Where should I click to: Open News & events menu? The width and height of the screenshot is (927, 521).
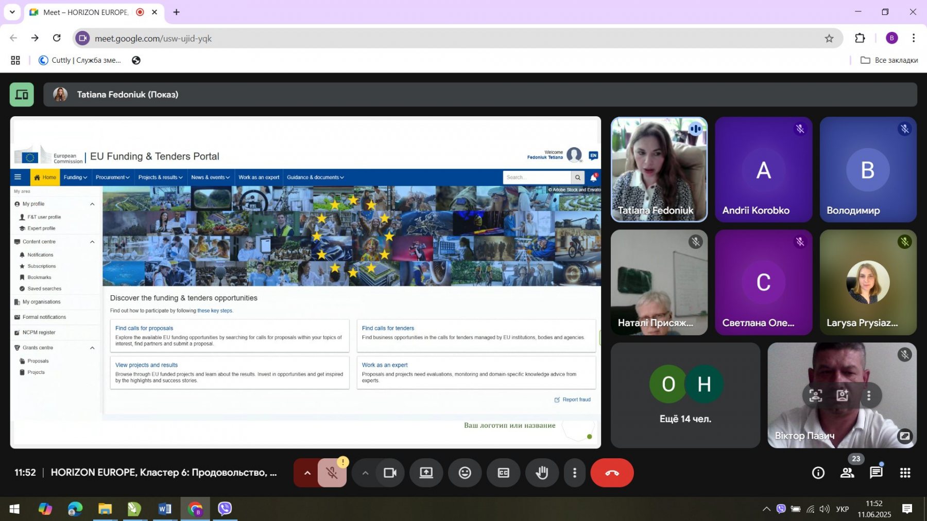pos(210,177)
